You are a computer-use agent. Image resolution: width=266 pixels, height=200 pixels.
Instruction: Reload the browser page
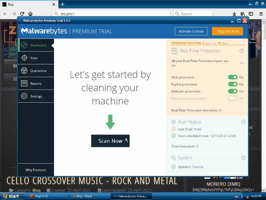[22, 14]
